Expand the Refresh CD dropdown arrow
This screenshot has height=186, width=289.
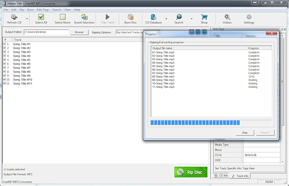pos(27,19)
